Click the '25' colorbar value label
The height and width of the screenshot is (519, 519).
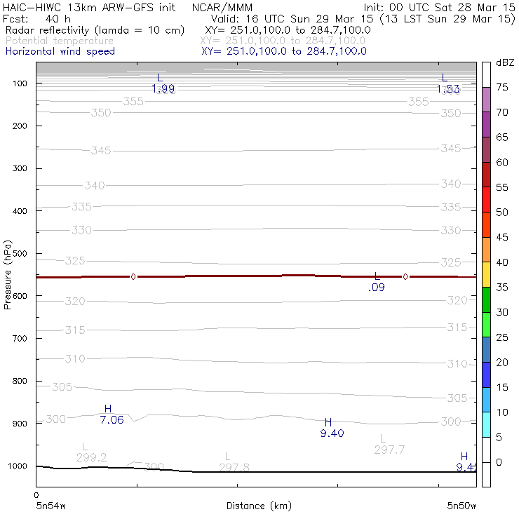click(x=502, y=337)
